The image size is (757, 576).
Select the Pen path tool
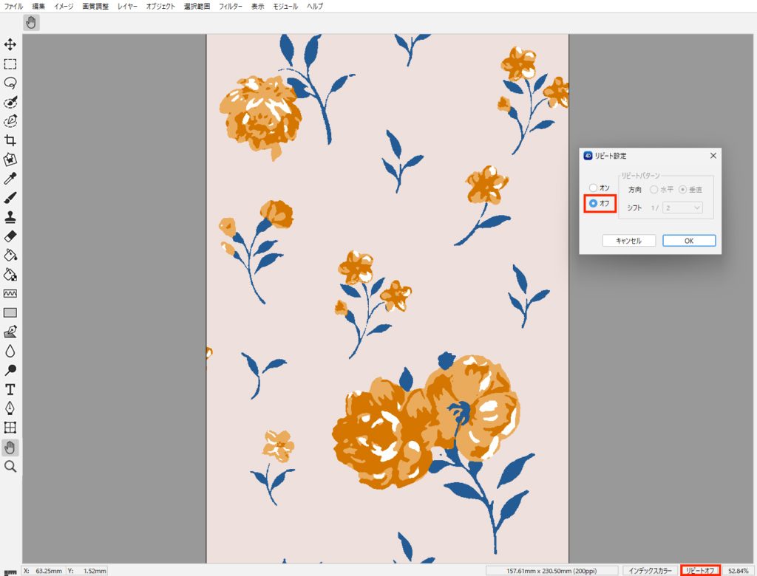pos(10,408)
